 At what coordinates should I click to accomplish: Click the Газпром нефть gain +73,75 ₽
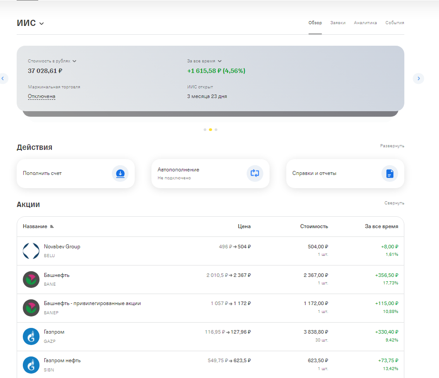point(388,360)
